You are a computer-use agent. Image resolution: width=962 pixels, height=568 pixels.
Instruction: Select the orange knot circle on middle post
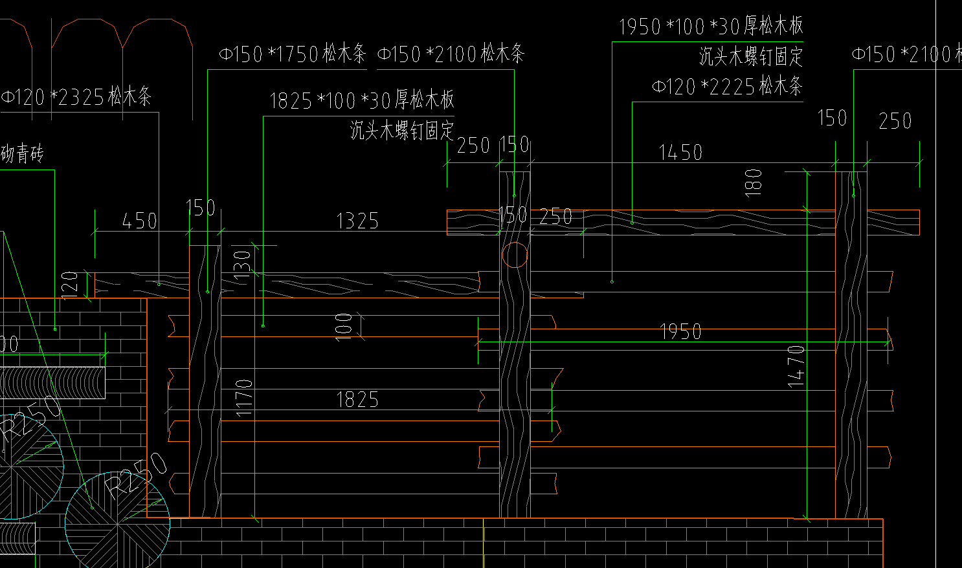tap(515, 255)
